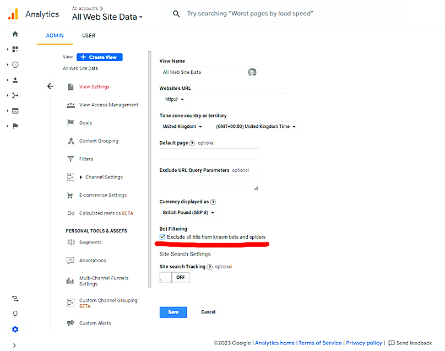Image resolution: width=445 pixels, height=351 pixels.
Task: Click the View Access Management people icon
Action: tap(70, 105)
